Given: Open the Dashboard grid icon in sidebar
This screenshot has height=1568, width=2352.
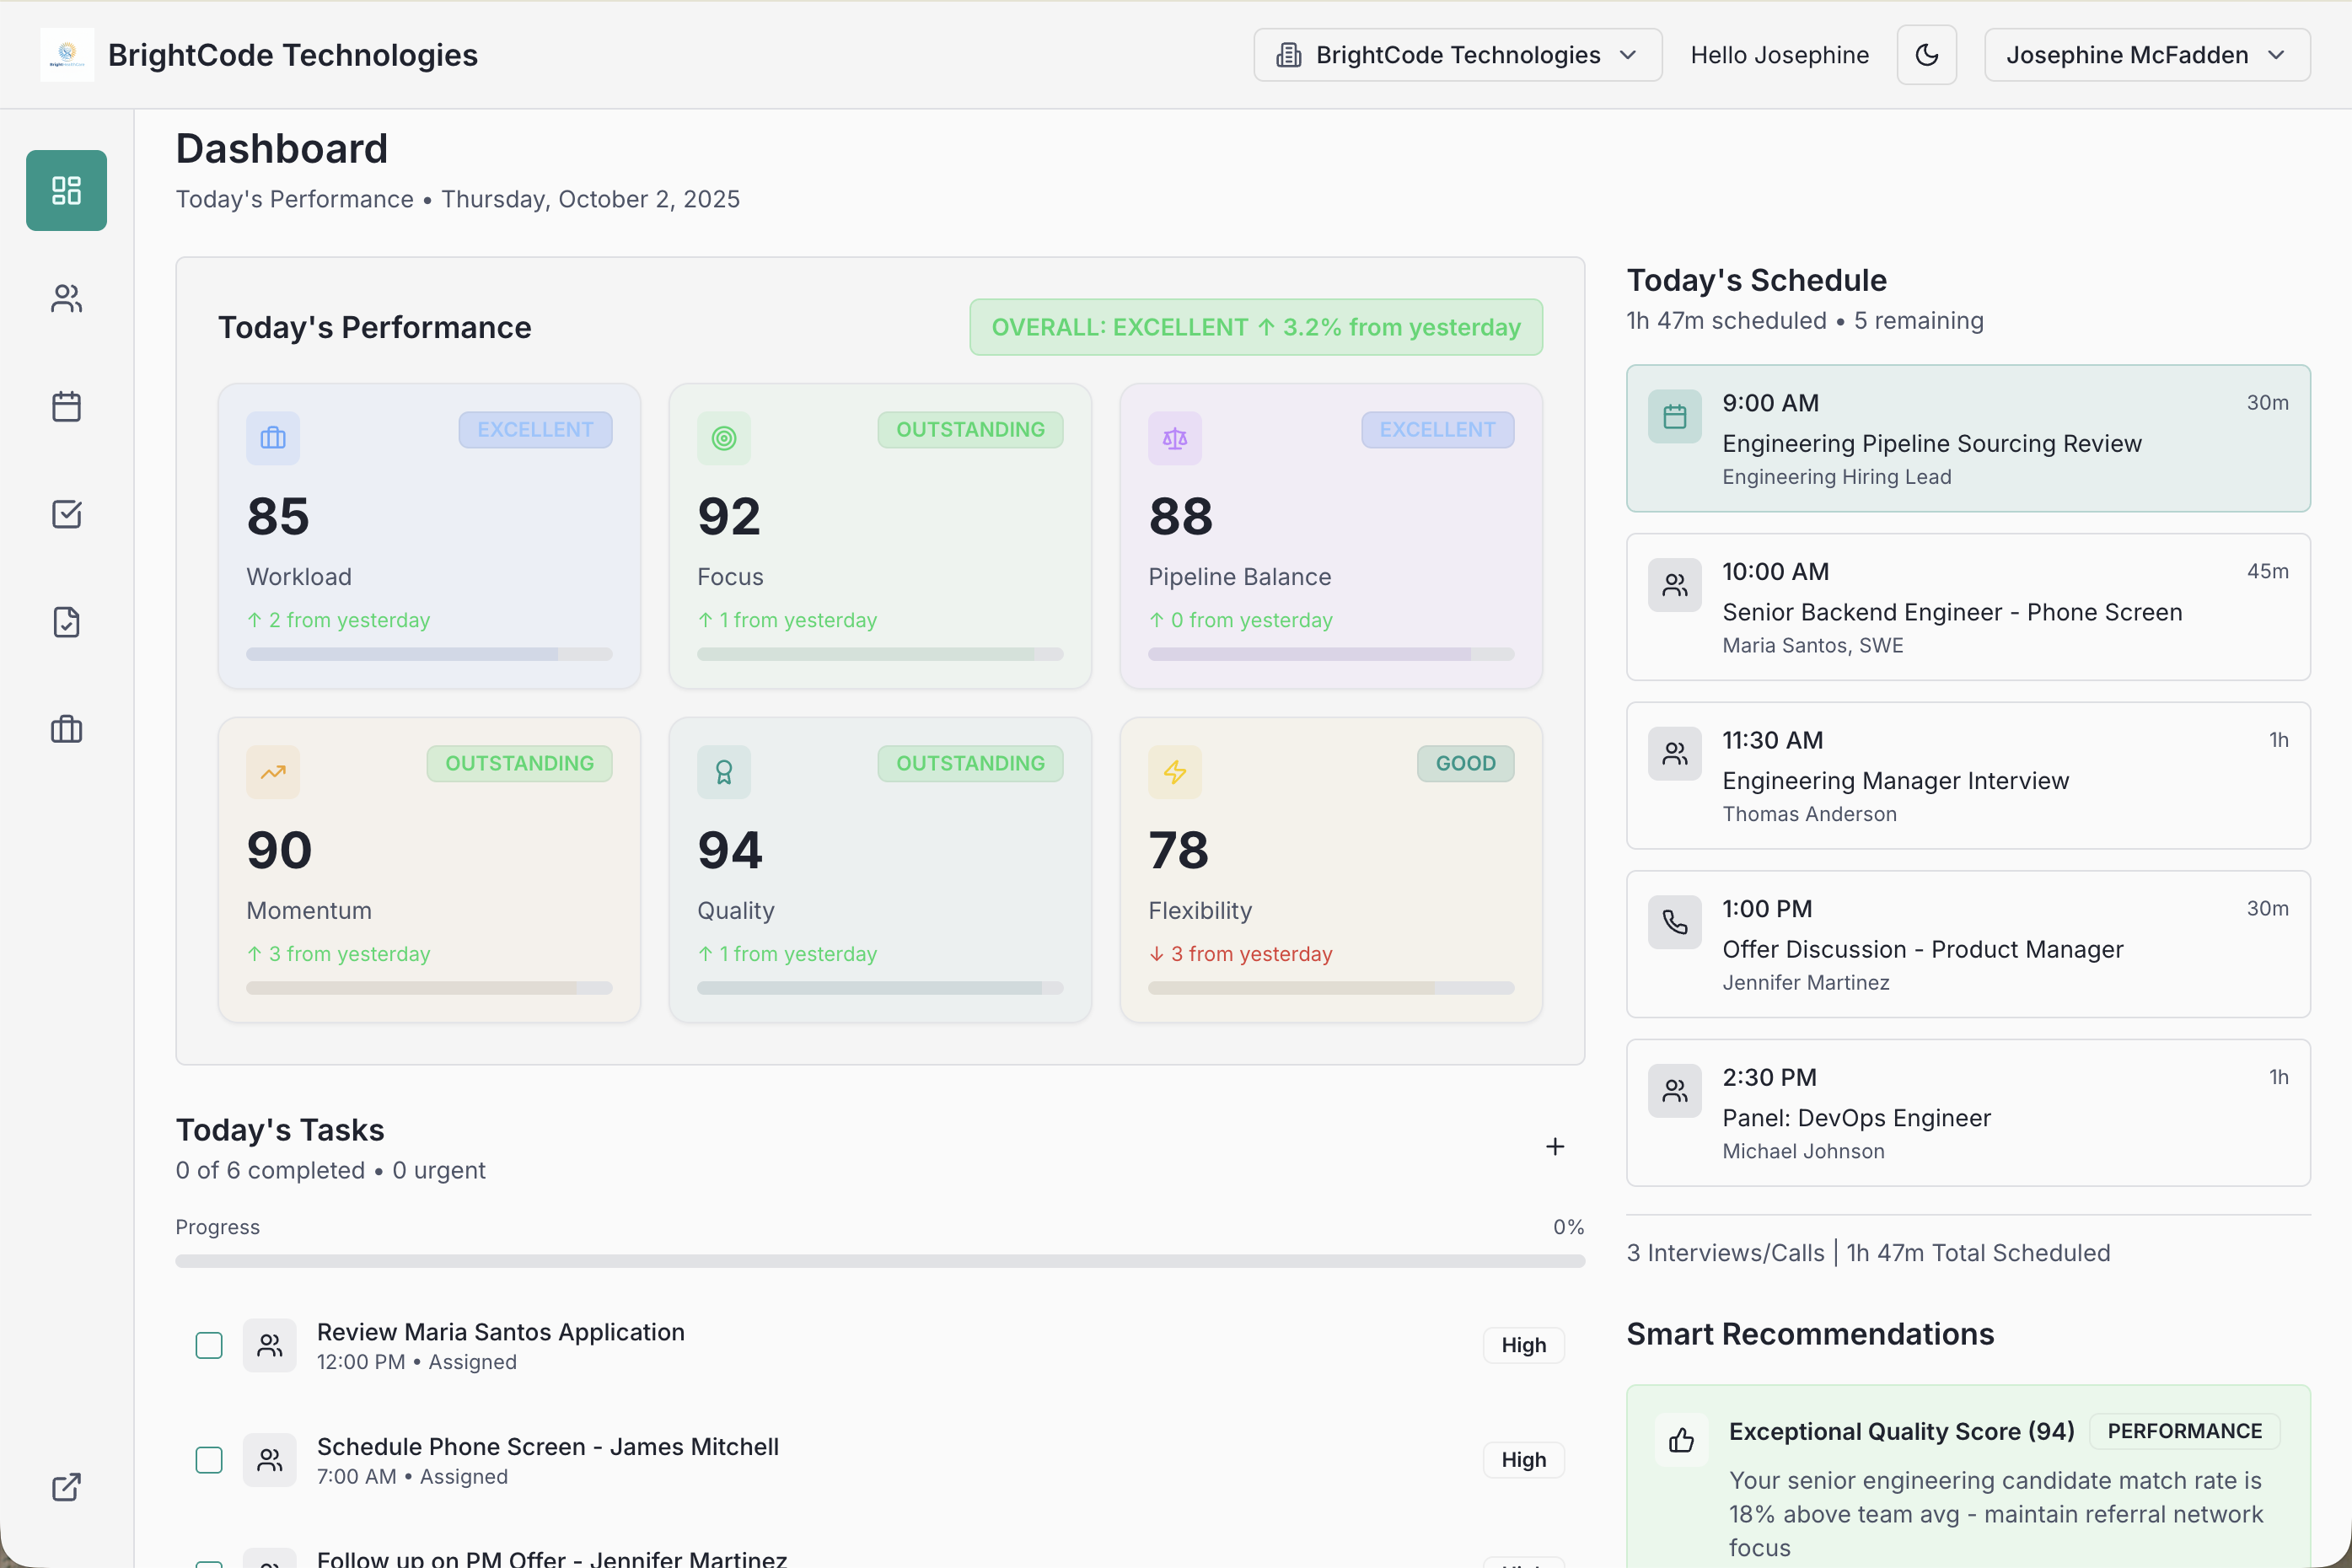Looking at the screenshot, I should tap(66, 190).
